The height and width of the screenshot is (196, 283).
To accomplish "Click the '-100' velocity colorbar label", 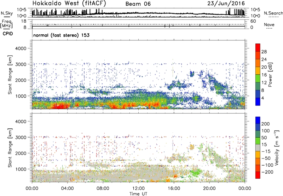I will point(267,165).
